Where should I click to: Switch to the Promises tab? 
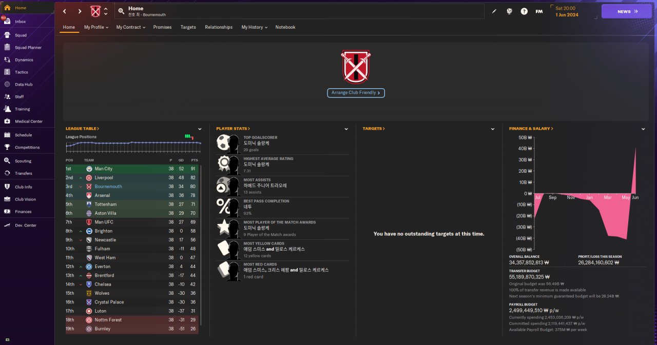(x=162, y=27)
